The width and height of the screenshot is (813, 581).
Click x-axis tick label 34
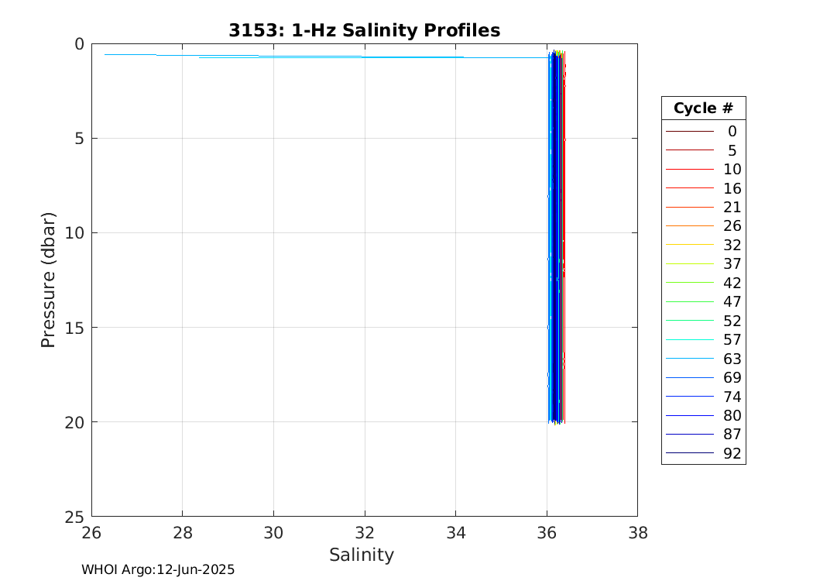(x=456, y=533)
